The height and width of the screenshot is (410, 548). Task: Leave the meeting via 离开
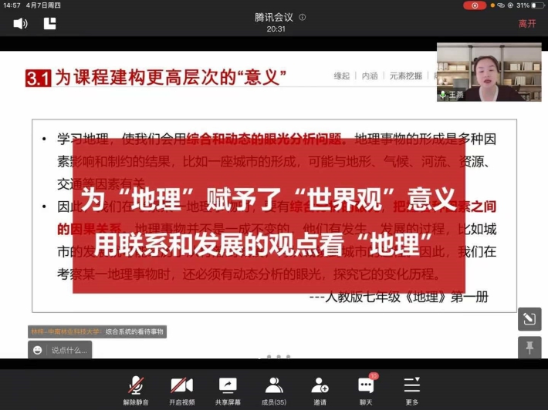(x=527, y=24)
